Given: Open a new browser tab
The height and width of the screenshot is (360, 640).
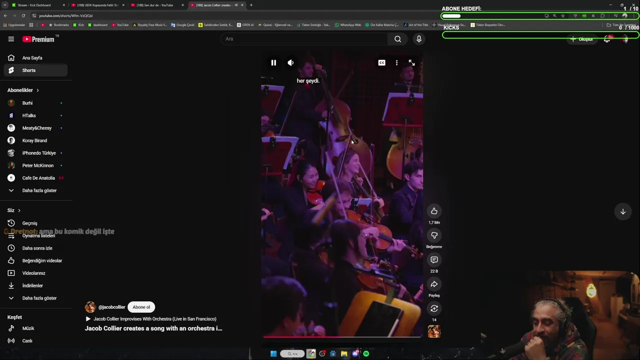Looking at the screenshot, I should [x=251, y=5].
